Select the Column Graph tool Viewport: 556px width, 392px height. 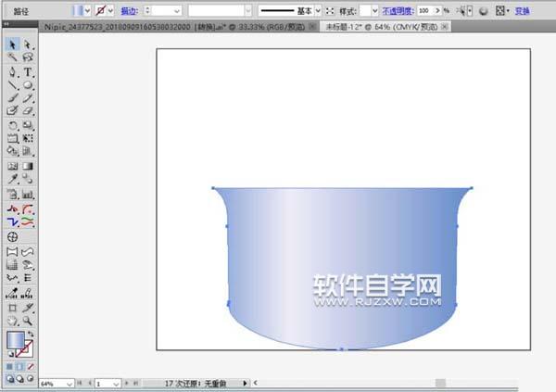click(28, 194)
